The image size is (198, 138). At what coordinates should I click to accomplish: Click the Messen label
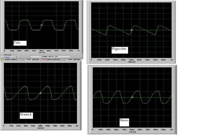(x=7, y=55)
